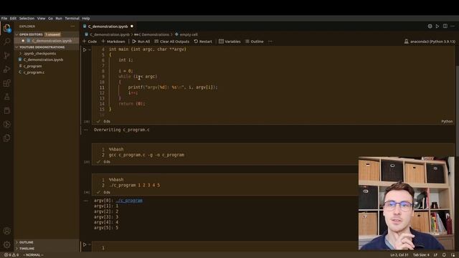Click Ln 2, Col 31 in status bar
Screen dimensions: 459x258
click(399, 255)
